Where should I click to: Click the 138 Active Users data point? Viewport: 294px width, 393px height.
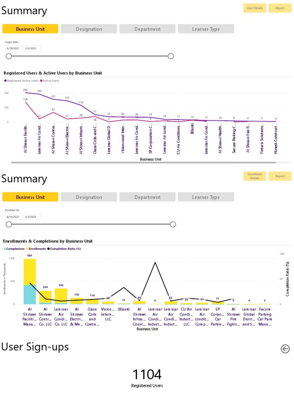pos(25,102)
